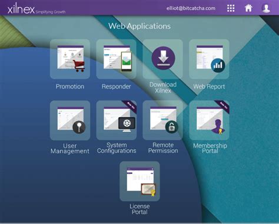Open User Management key icon tile

[70, 121]
